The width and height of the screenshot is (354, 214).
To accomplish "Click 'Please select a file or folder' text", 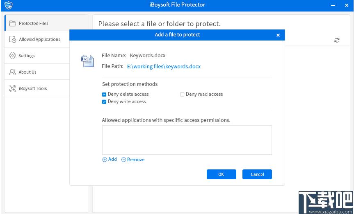I will point(160,24).
